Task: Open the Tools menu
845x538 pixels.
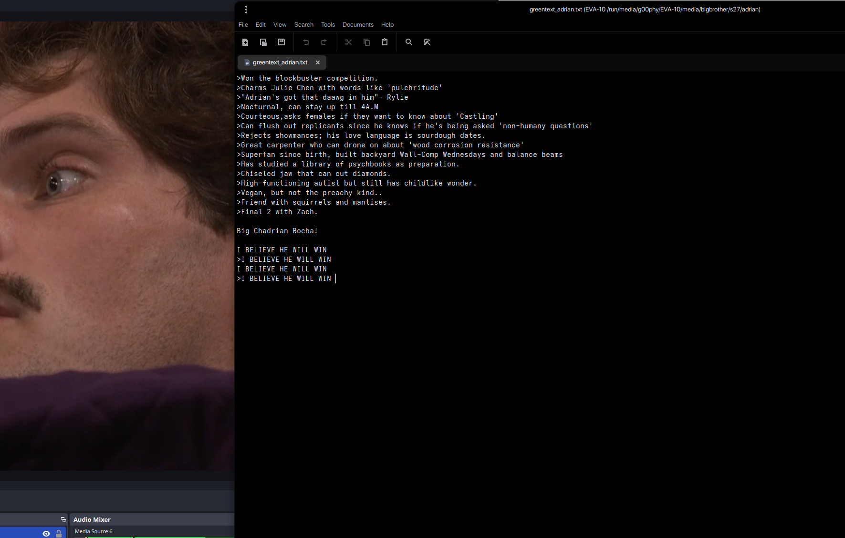Action: [x=328, y=25]
